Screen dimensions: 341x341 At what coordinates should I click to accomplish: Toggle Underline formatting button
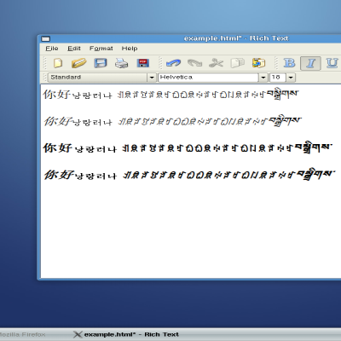coord(332,63)
